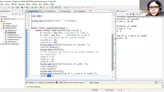Show hidden editor tabs overflow list
Viewport: 164px width, 92px height.
point(90,11)
